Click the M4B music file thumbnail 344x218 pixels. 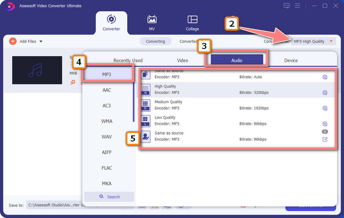(37, 70)
